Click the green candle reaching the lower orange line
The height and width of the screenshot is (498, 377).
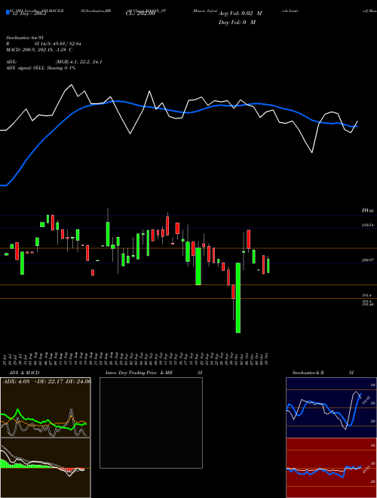pyautogui.click(x=198, y=266)
